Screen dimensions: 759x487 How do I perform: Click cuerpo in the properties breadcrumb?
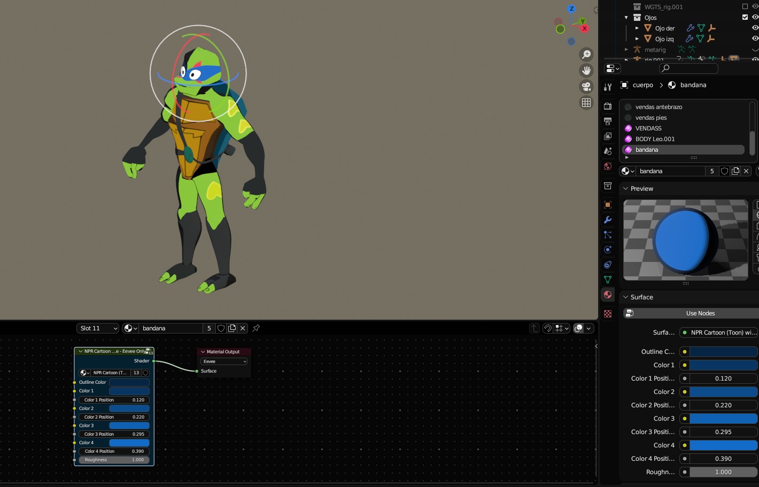point(642,85)
